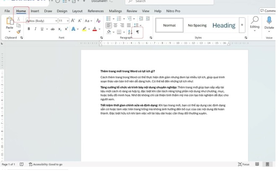
Task: Decrease paragraph indent
Action: (x=141, y=18)
